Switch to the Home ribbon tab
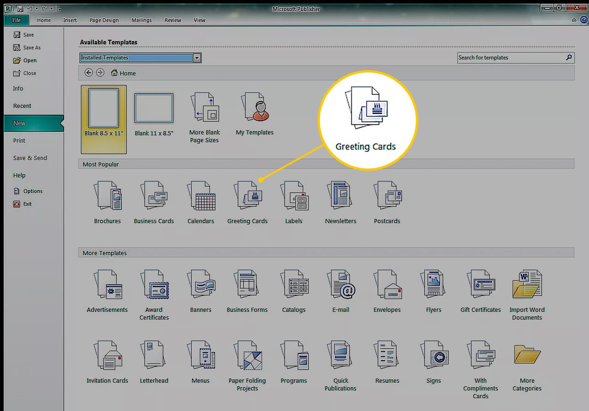The width and height of the screenshot is (589, 411). pyautogui.click(x=44, y=20)
